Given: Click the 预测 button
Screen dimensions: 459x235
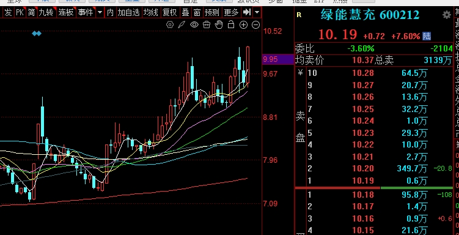Looking at the screenshot, I should [x=211, y=13].
